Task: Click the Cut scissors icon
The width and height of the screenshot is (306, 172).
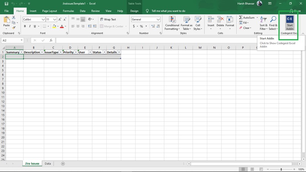Action: pyautogui.click(x=14, y=17)
